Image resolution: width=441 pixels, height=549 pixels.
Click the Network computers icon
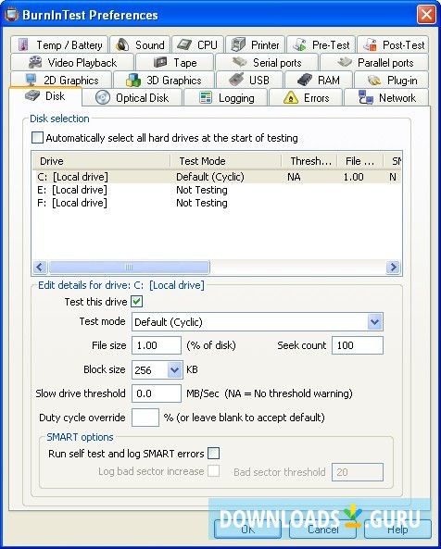[366, 98]
